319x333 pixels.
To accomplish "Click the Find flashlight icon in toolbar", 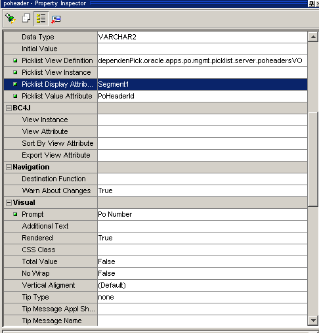I will tap(11, 18).
